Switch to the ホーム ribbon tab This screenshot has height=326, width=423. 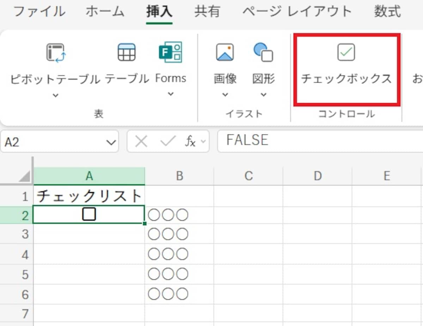tap(105, 11)
